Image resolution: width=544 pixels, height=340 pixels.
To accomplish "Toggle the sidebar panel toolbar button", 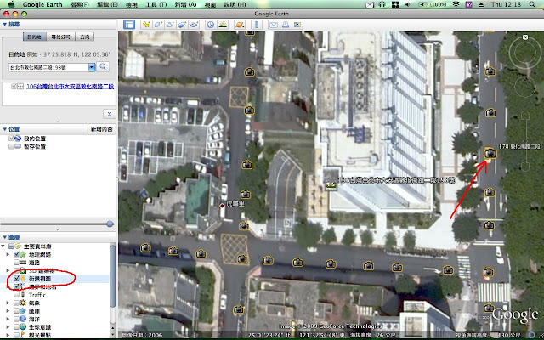I will pyautogui.click(x=128, y=25).
